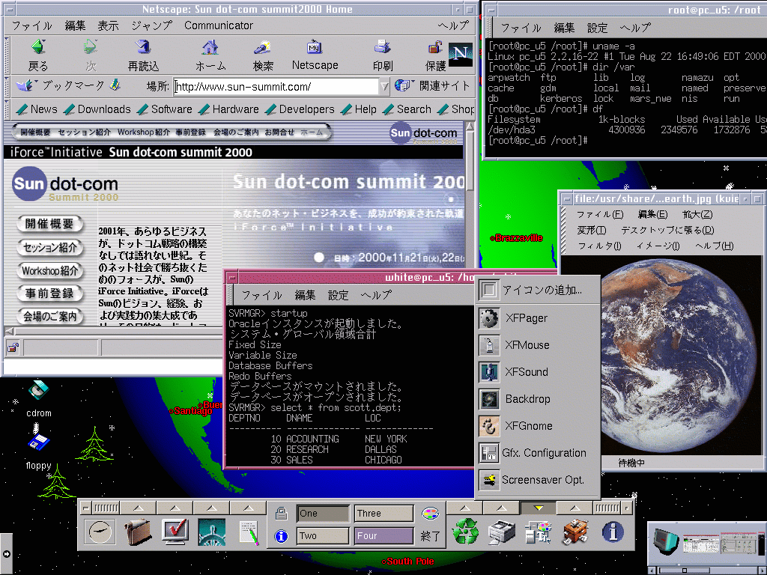Switch to desktop One on the panel
This screenshot has width=767, height=575.
coord(323,514)
